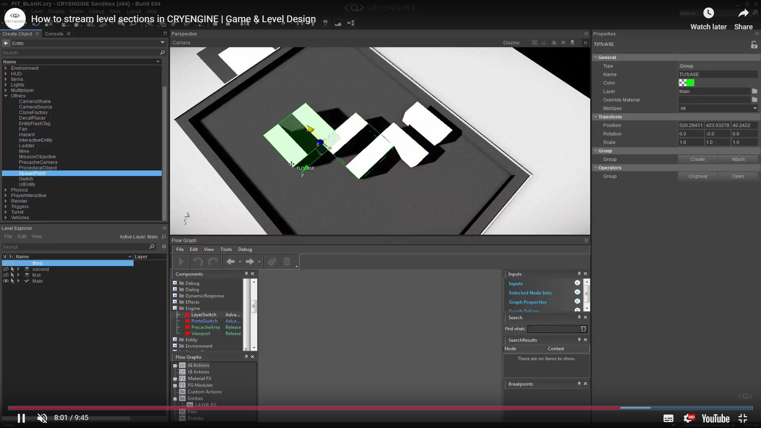The image size is (761, 428).
Task: Open the MinSpec dropdown in Properties
Action: (x=754, y=108)
